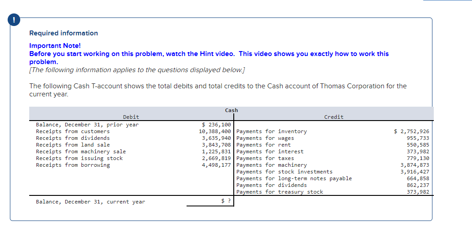472x225 pixels.
Task: Click the 664,858 amount
Action: (418, 178)
